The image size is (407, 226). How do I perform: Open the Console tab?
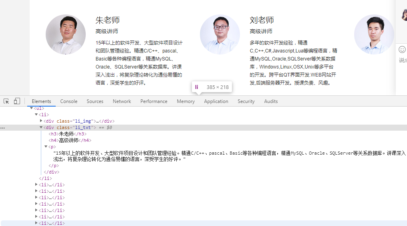click(69, 101)
